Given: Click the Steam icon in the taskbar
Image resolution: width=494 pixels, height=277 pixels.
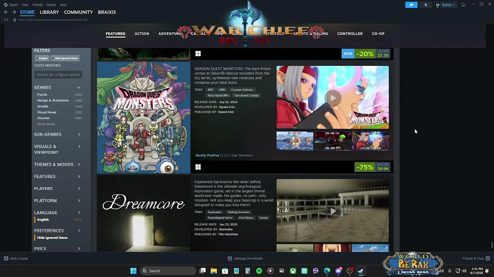Looking at the screenshot, I should [361, 271].
